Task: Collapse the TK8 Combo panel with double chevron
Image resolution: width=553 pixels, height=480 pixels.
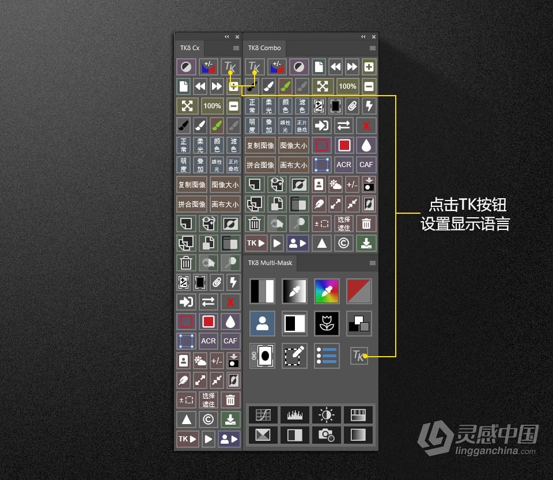Action: tap(363, 37)
